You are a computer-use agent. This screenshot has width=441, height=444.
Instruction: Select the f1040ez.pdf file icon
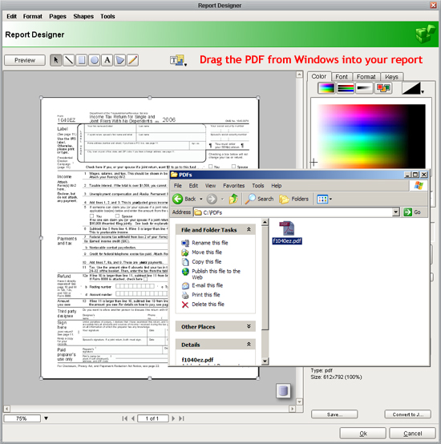287,232
